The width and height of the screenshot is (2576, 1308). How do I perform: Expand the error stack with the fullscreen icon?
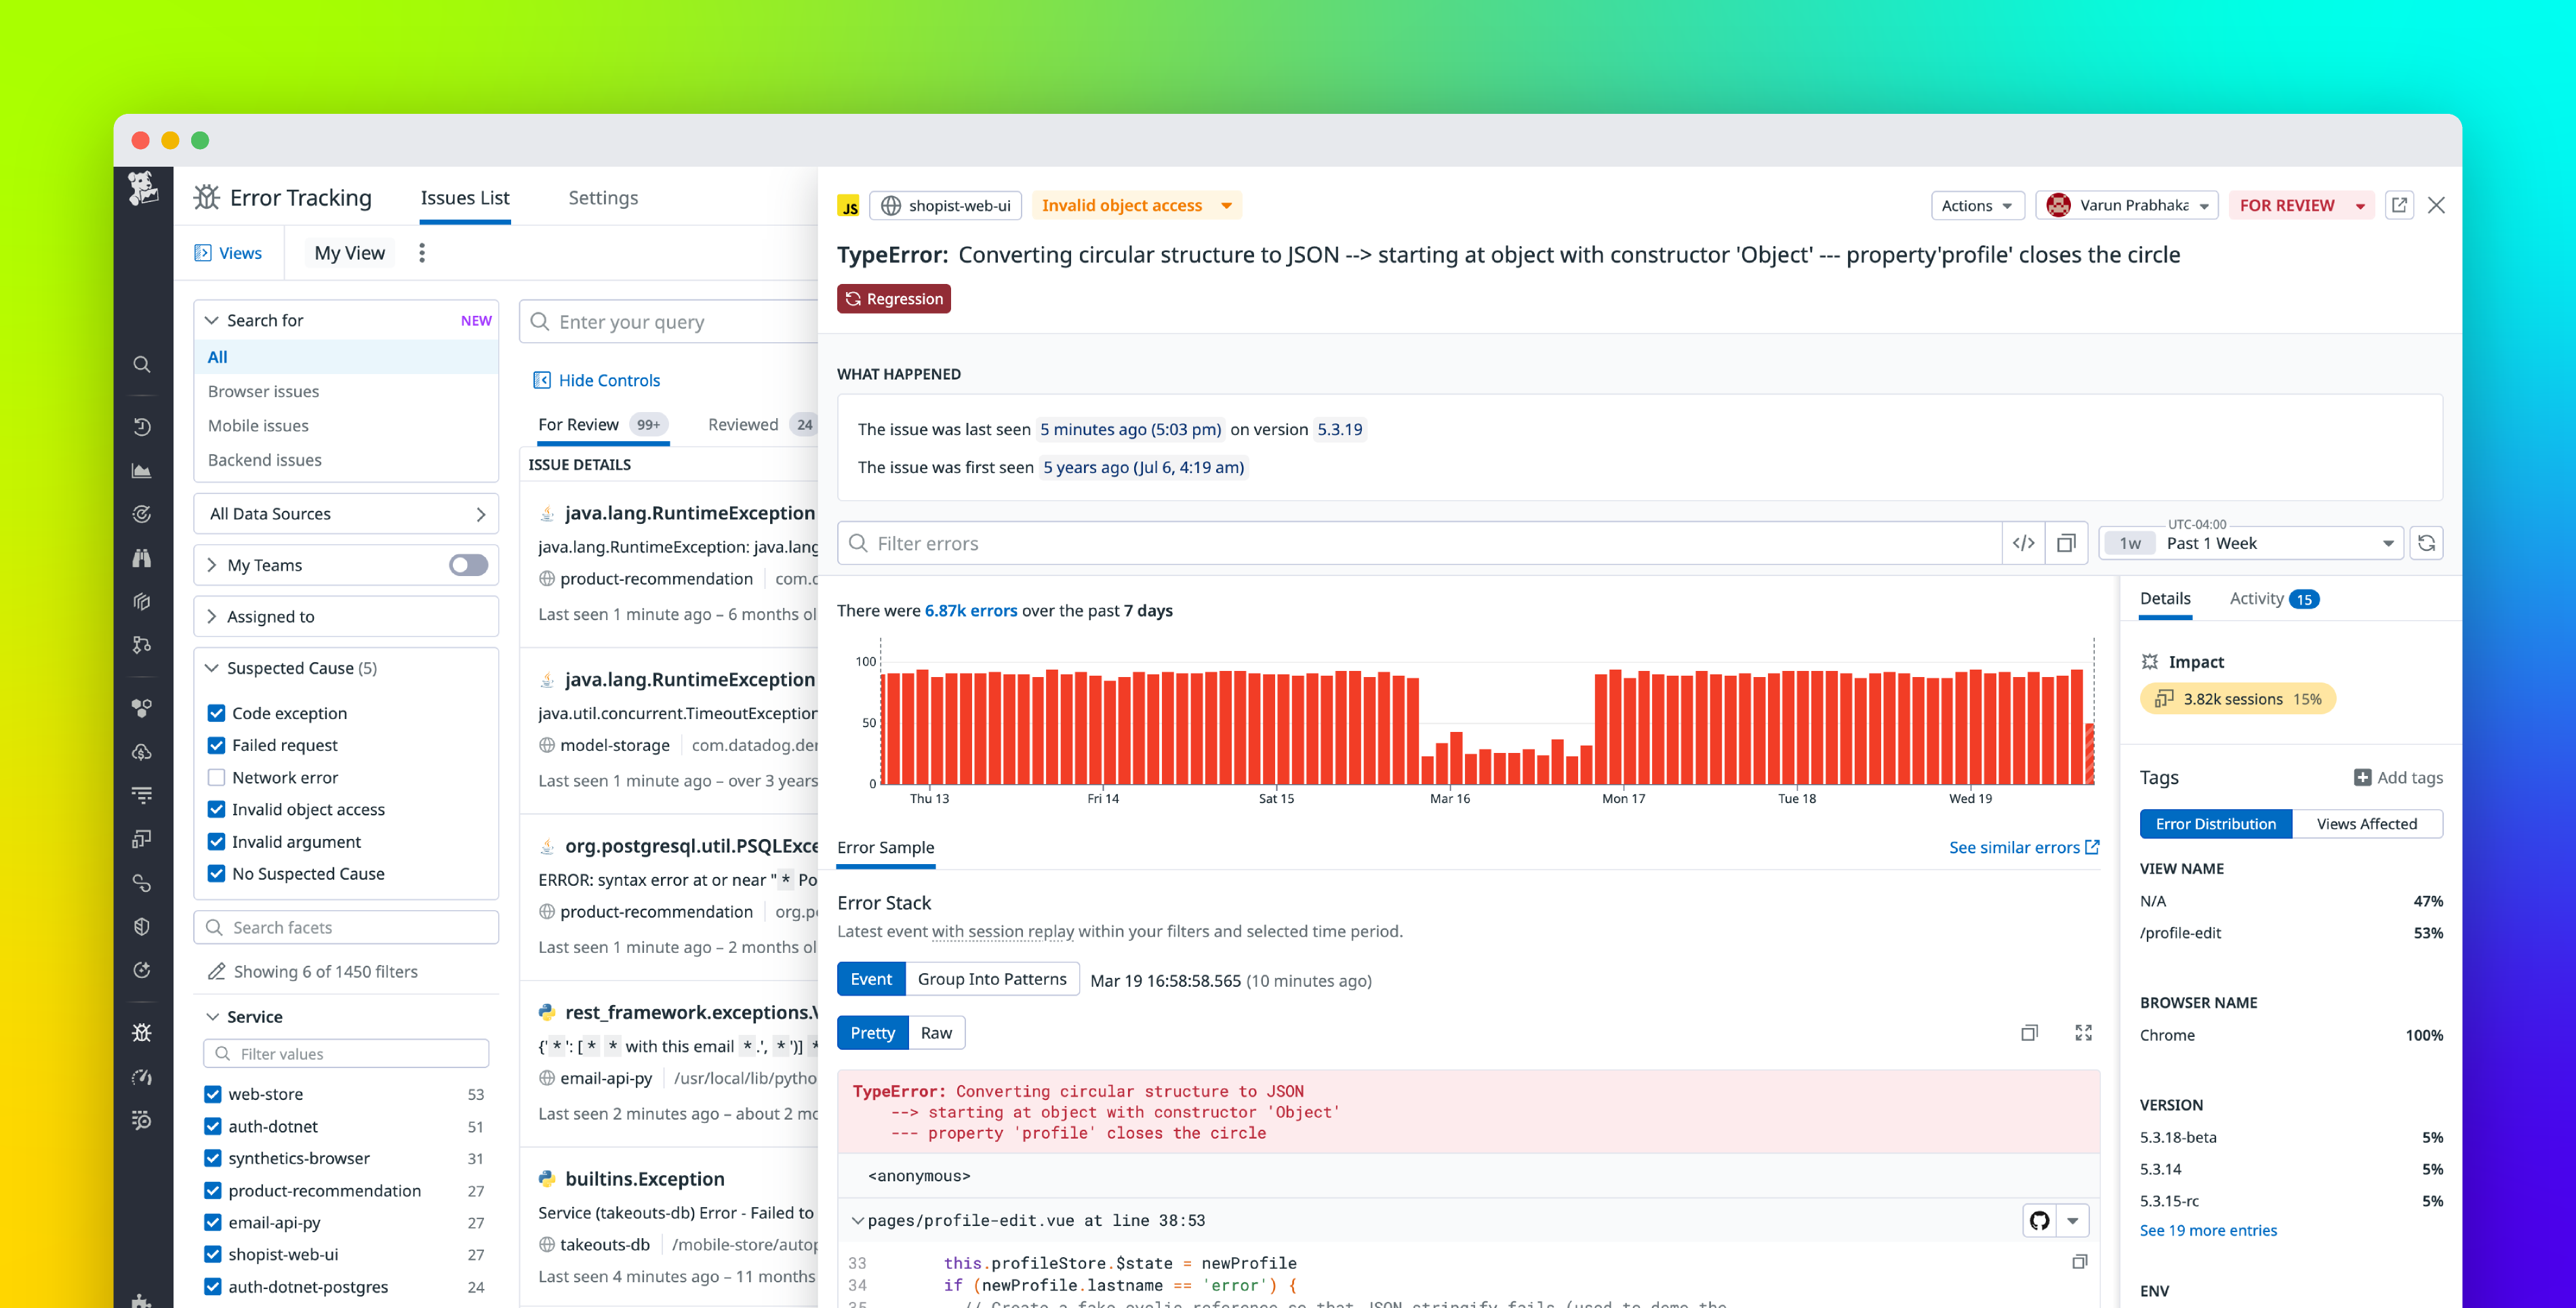click(2084, 1032)
